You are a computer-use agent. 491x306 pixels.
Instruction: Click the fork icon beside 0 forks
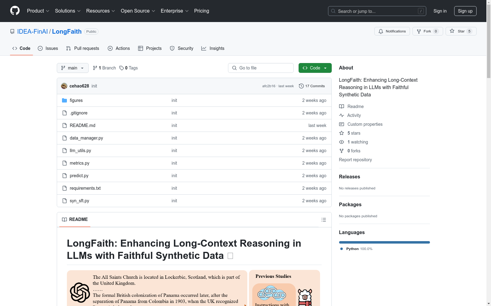point(342,151)
